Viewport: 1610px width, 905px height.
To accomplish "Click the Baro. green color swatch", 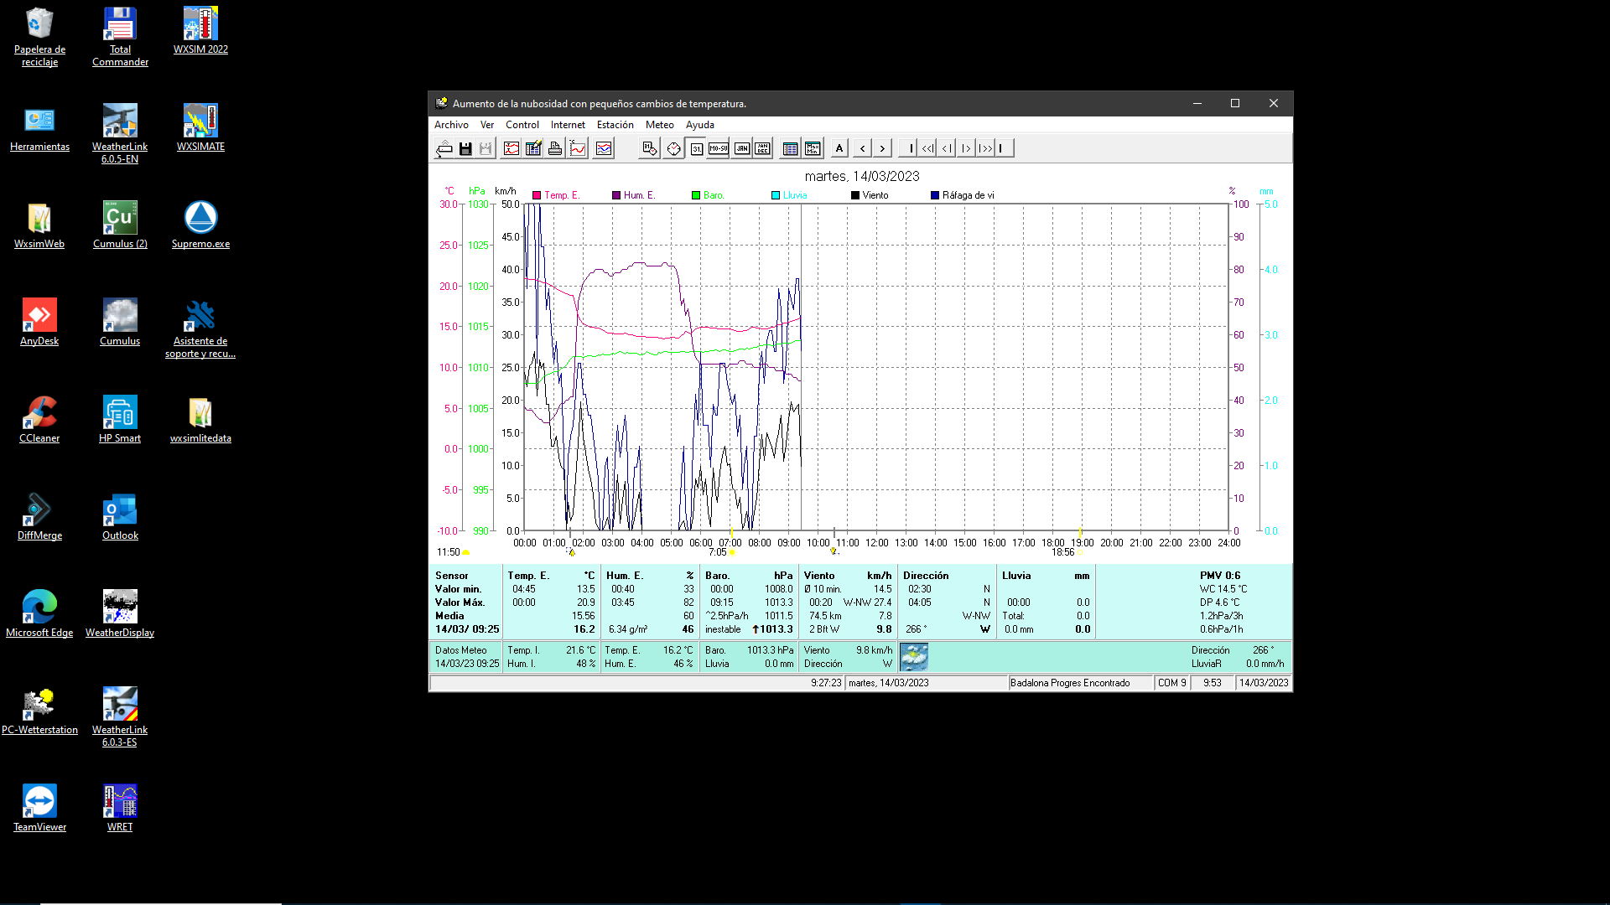I will (696, 195).
